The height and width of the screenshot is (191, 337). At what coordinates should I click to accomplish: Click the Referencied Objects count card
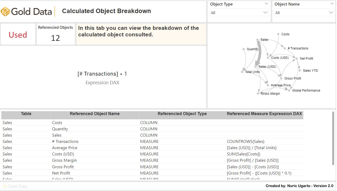[x=56, y=34]
